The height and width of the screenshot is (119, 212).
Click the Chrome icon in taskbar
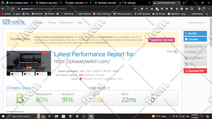click(x=91, y=116)
